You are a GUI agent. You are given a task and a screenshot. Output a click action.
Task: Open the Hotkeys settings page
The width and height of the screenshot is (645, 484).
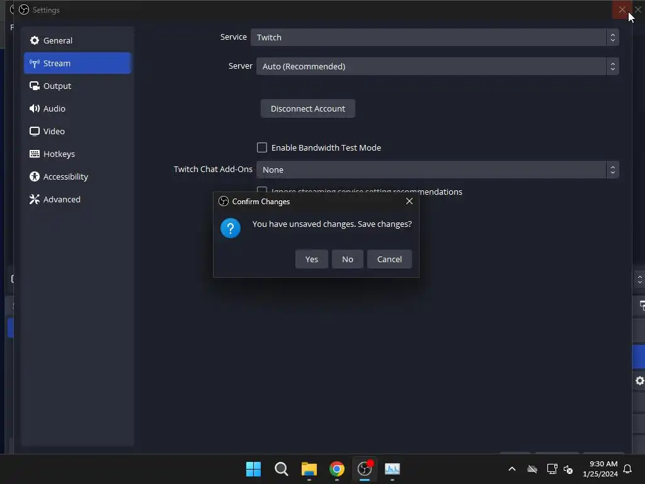click(x=77, y=154)
